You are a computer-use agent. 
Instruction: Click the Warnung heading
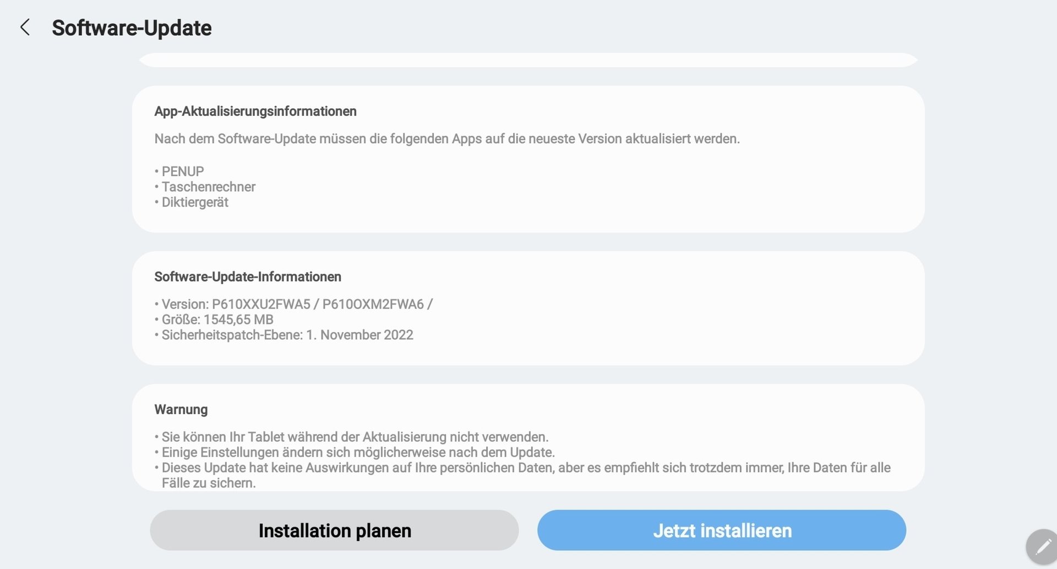(x=181, y=409)
